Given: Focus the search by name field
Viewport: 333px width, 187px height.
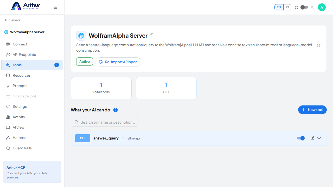Looking at the screenshot, I should point(105,122).
